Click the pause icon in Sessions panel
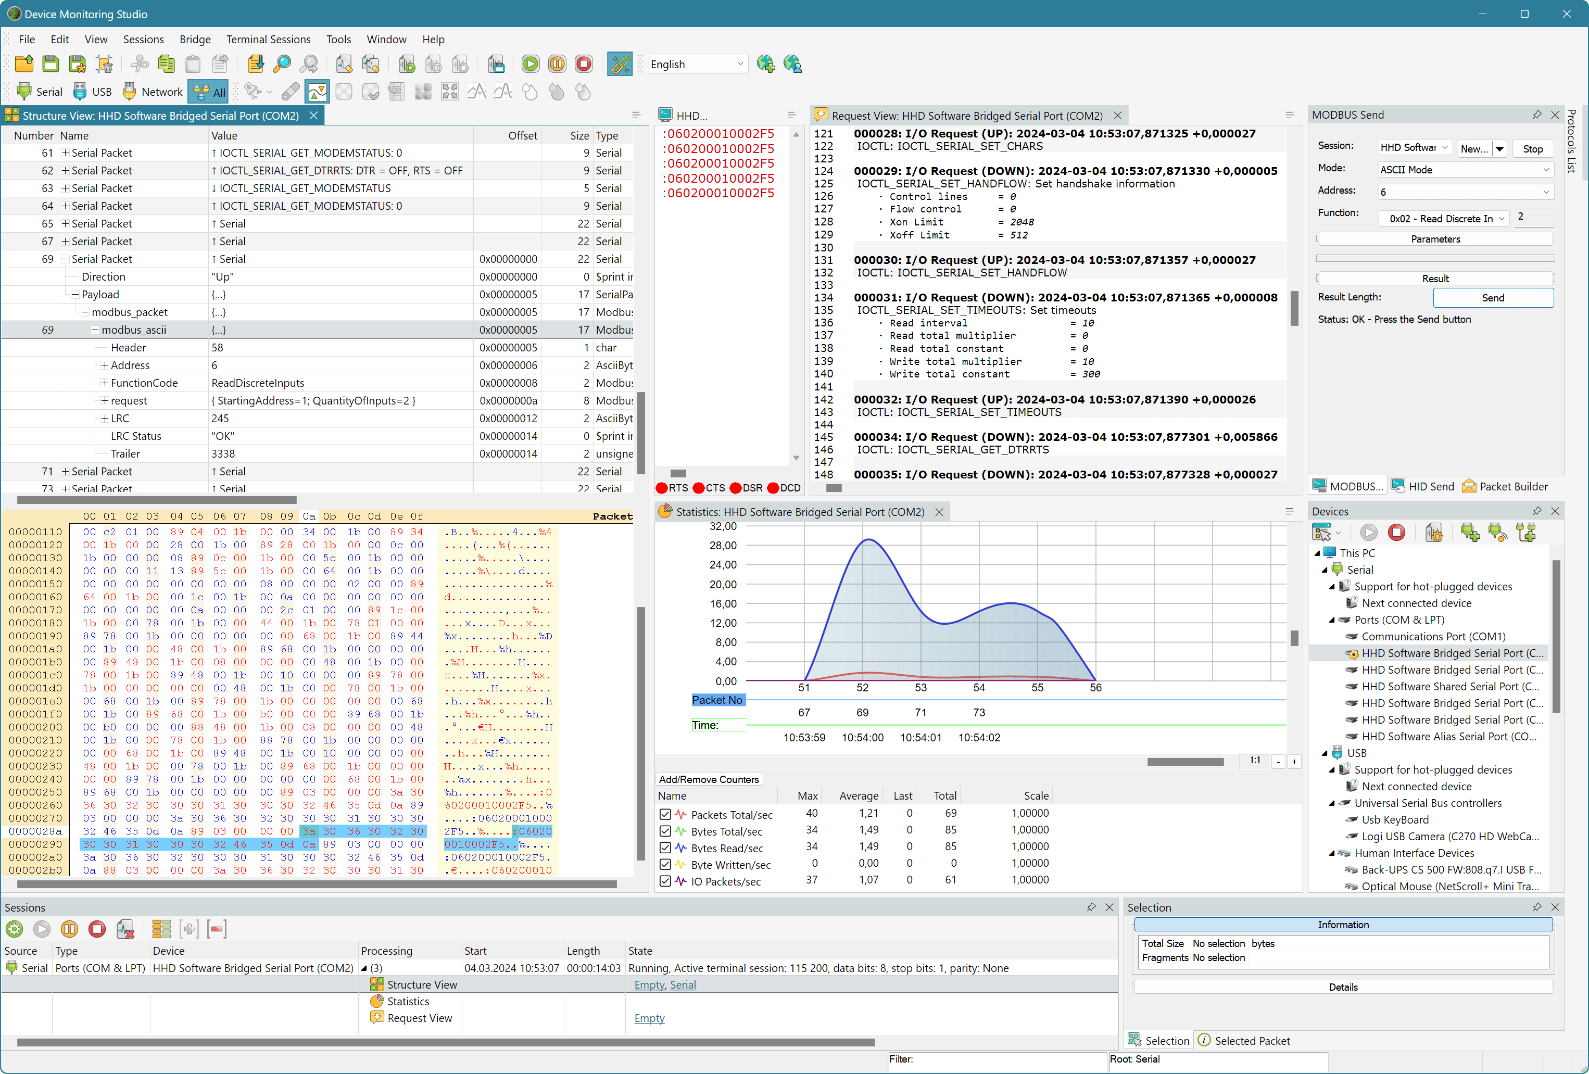 (69, 929)
